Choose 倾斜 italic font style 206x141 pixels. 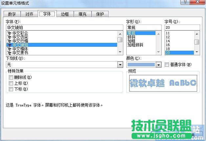[131, 37]
